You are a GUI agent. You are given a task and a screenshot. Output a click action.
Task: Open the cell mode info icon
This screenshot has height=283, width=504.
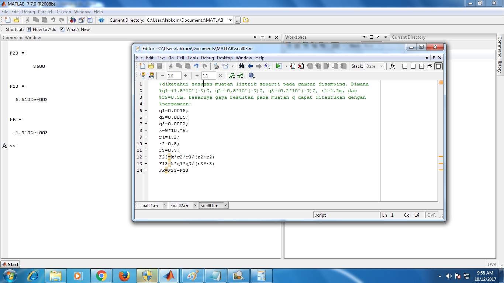point(251,76)
